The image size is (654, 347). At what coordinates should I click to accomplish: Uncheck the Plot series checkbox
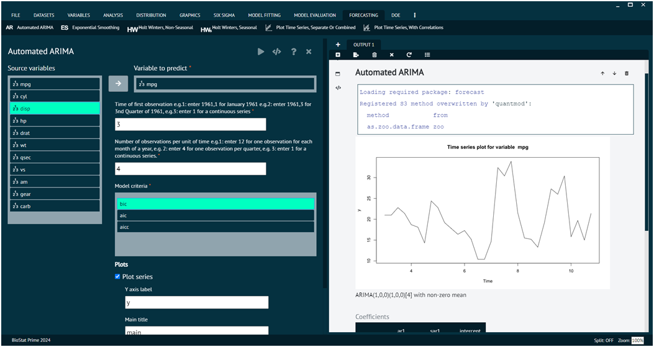point(117,276)
